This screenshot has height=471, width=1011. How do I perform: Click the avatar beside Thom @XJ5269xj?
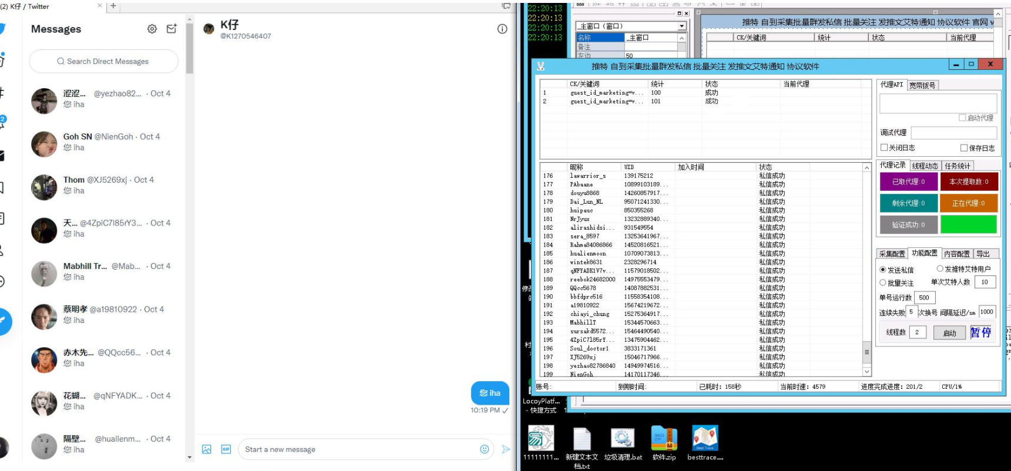coord(44,187)
